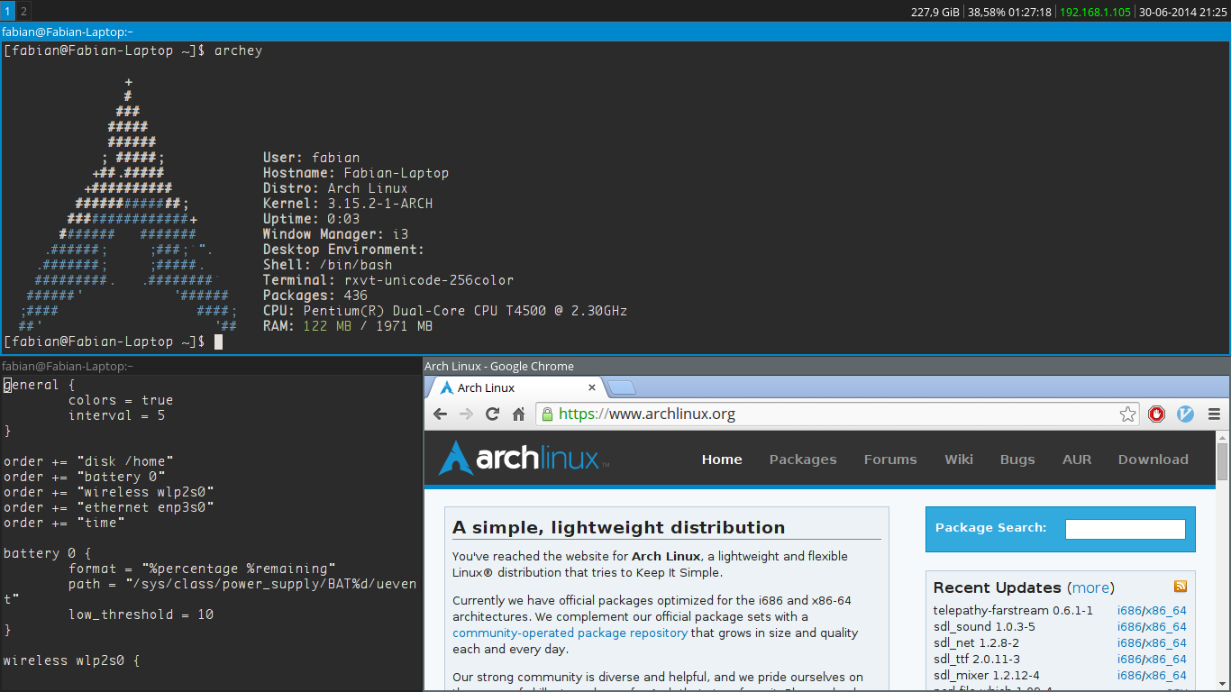Open the Forums nav item
This screenshot has height=692, width=1231.
coord(890,460)
